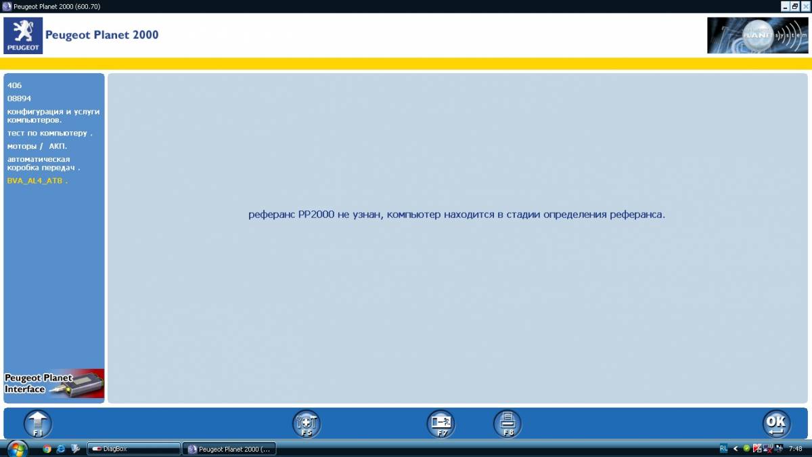Expand hidden system tray icons arrow
The width and height of the screenshot is (812, 457).
[x=736, y=448]
